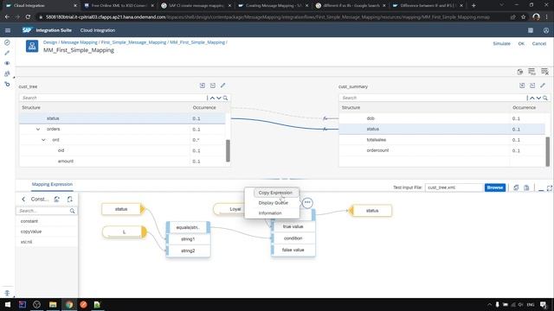Click the function icon on dob mapping line
Screen dimensions: 554x311
pos(325,118)
